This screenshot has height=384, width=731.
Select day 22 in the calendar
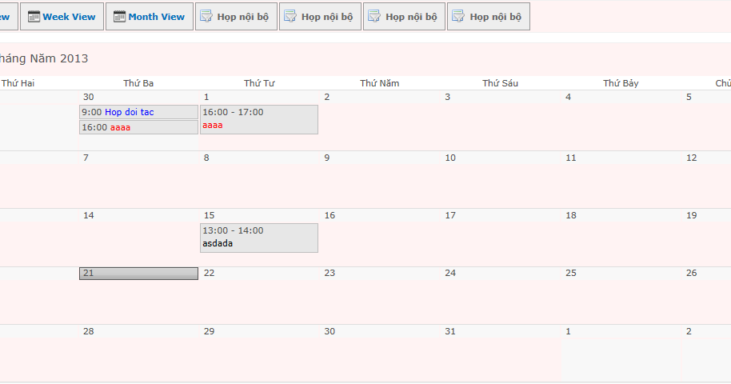(209, 273)
